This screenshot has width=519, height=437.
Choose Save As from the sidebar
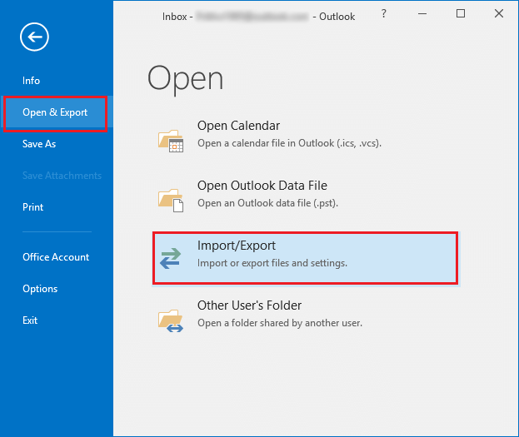point(39,144)
